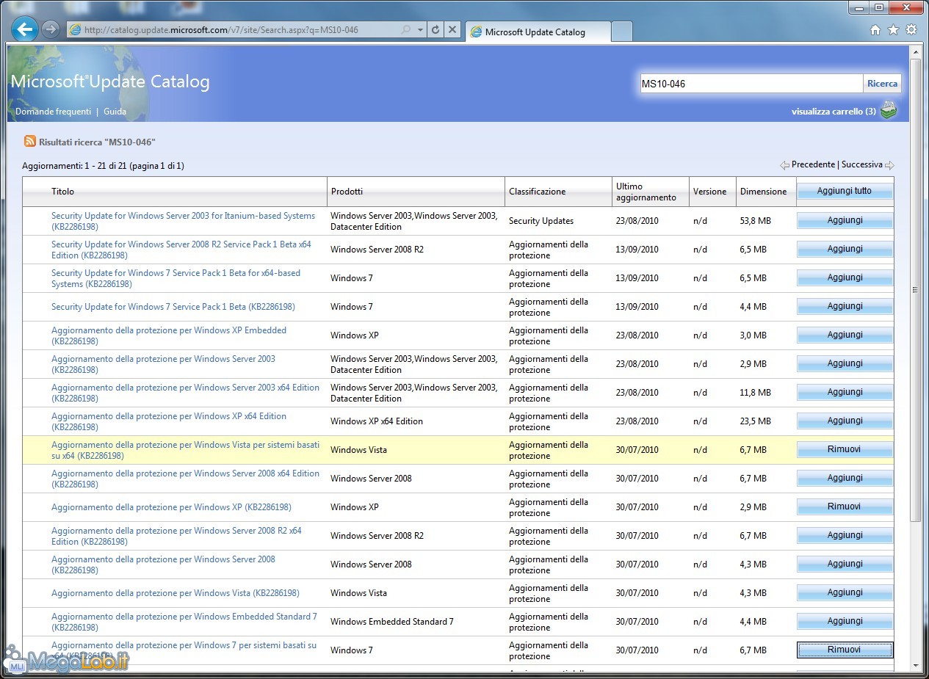Stop loading with the X icon beside refresh

click(452, 30)
